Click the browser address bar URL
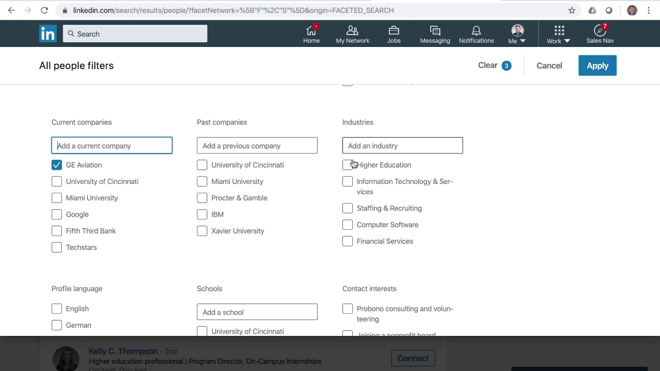 pos(233,10)
